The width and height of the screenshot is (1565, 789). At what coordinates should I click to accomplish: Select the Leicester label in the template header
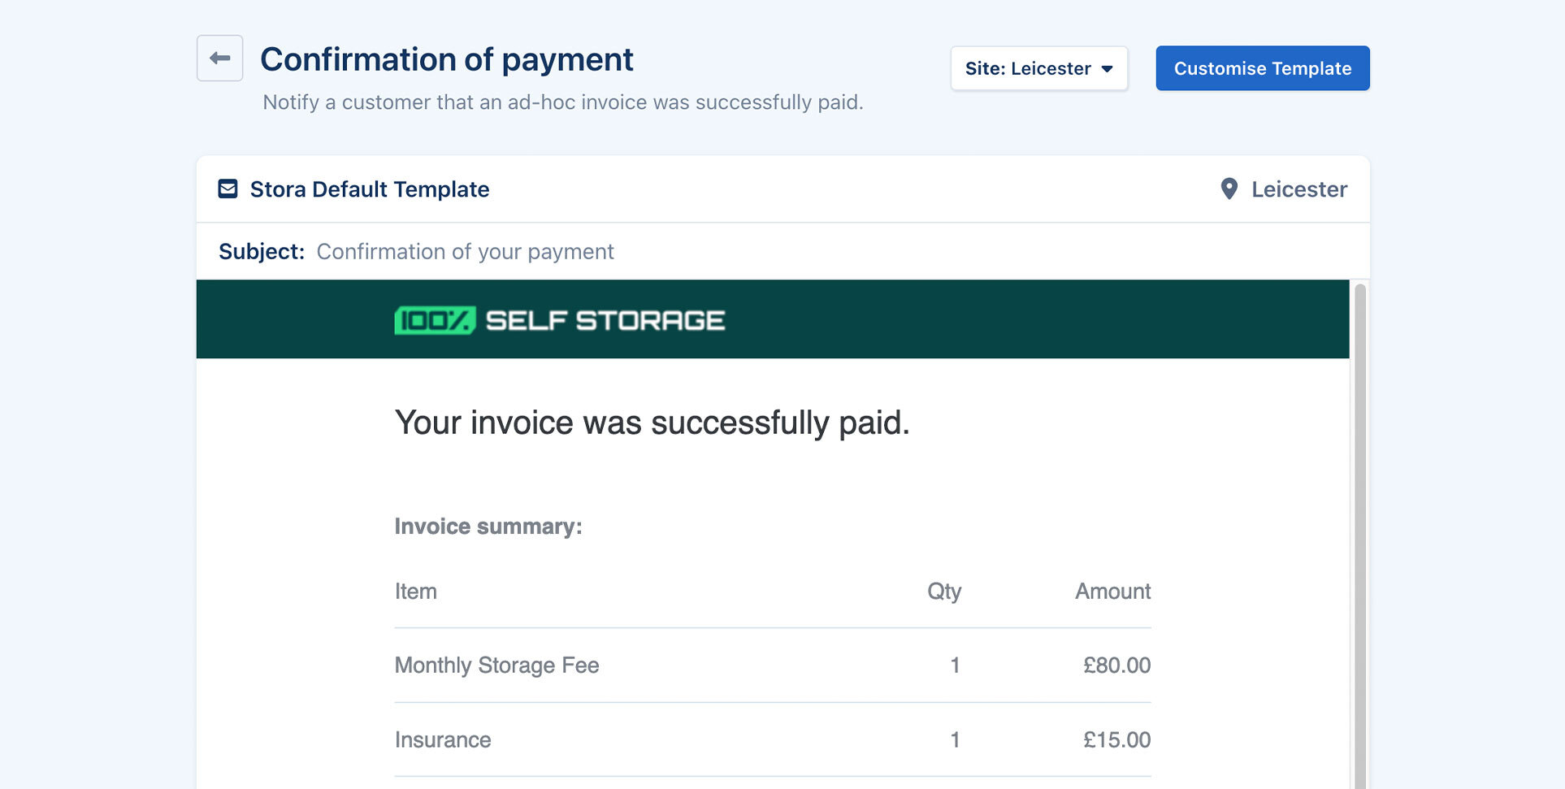1298,189
